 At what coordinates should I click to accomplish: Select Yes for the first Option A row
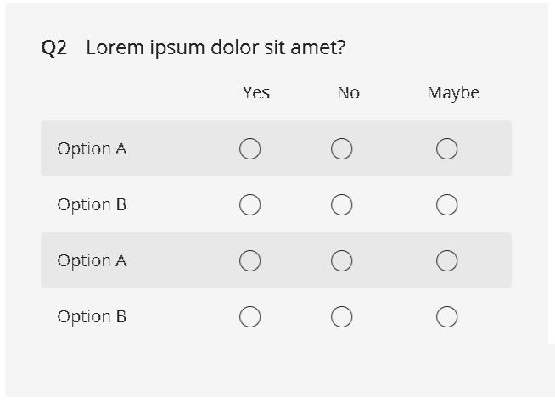click(x=249, y=149)
